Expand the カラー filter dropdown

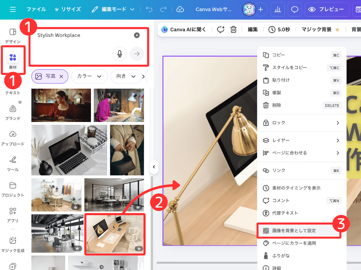90,76
